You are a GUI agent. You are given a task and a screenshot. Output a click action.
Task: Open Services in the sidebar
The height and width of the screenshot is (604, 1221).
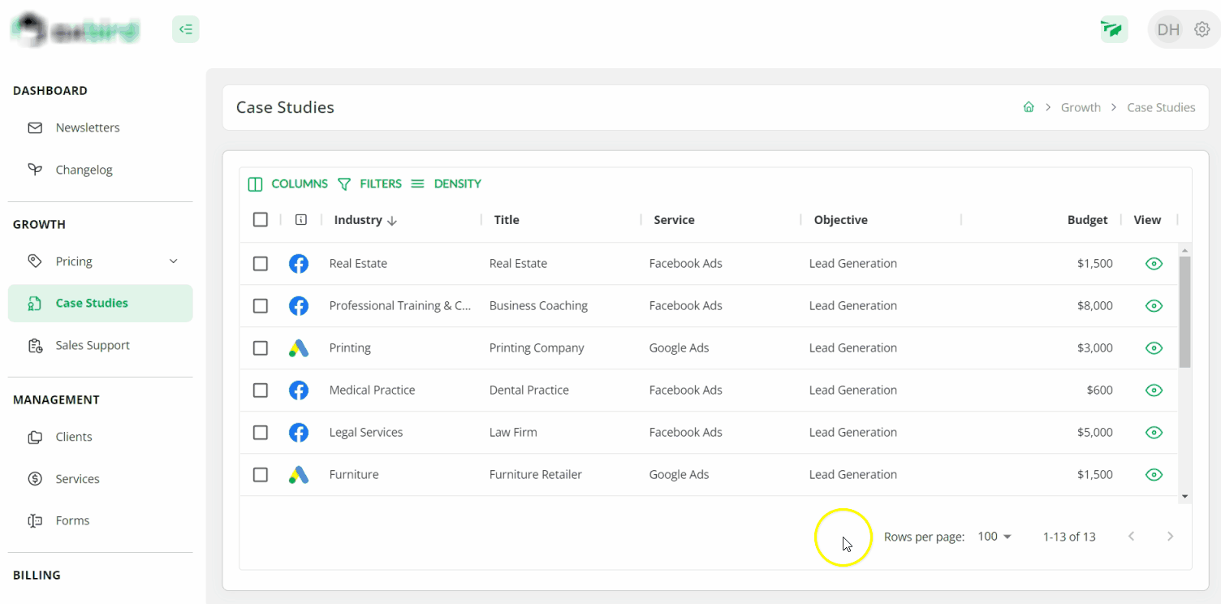pos(101,479)
